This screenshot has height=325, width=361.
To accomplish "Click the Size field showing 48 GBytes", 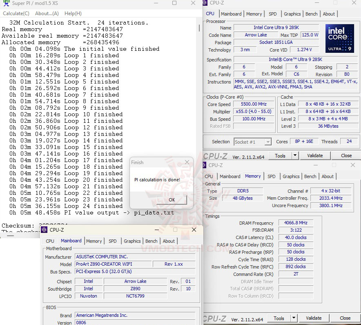I will (x=243, y=198).
